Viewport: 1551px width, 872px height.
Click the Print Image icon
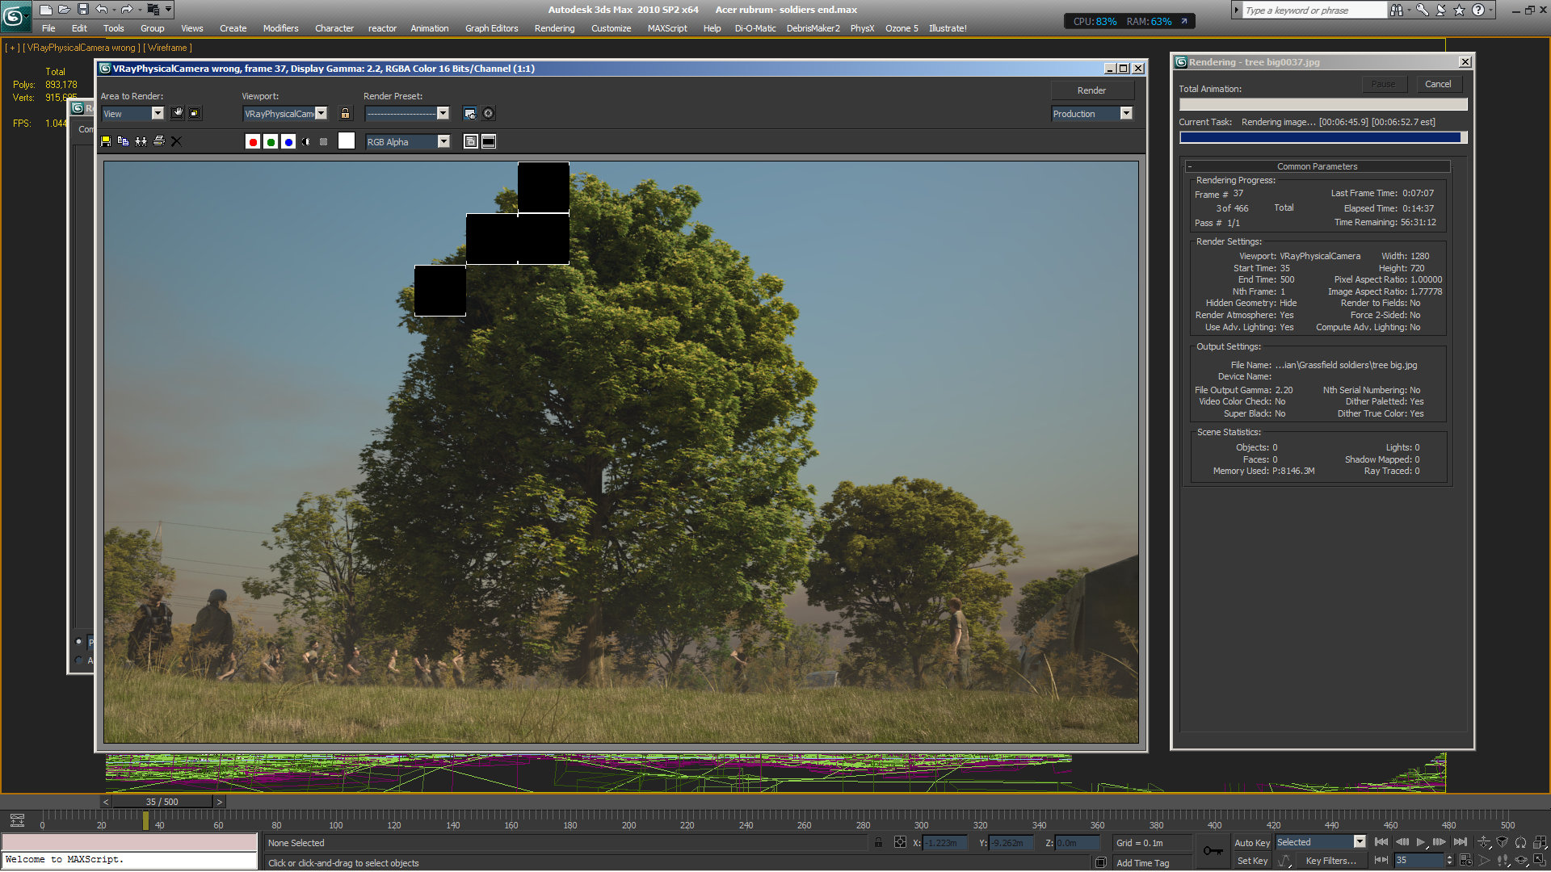tap(159, 141)
